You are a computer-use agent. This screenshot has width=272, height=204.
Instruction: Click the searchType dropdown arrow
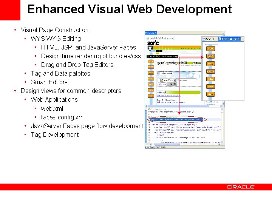pyautogui.click(x=175, y=80)
